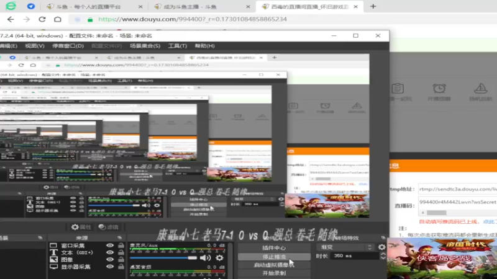Viewport: 497px width, 279px height.
Task: Undock the 转场特效 panel via its icon
Action: click(383, 237)
